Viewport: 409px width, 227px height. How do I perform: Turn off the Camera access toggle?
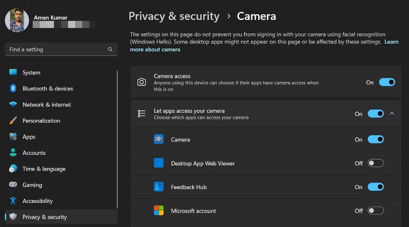click(x=387, y=82)
